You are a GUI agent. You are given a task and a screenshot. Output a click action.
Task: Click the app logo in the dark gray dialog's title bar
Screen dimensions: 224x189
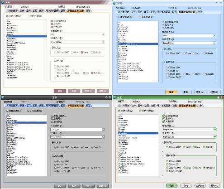3,97
